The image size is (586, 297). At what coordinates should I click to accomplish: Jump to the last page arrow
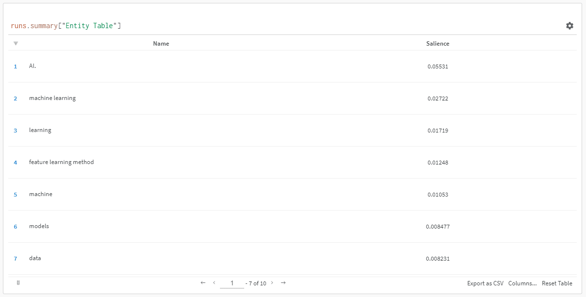(x=283, y=283)
